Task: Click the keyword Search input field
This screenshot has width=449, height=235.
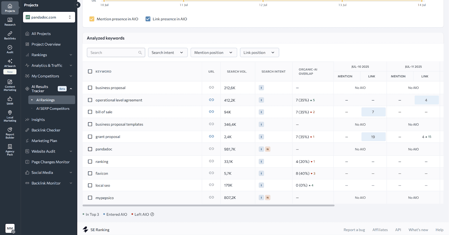Action: 116,53
